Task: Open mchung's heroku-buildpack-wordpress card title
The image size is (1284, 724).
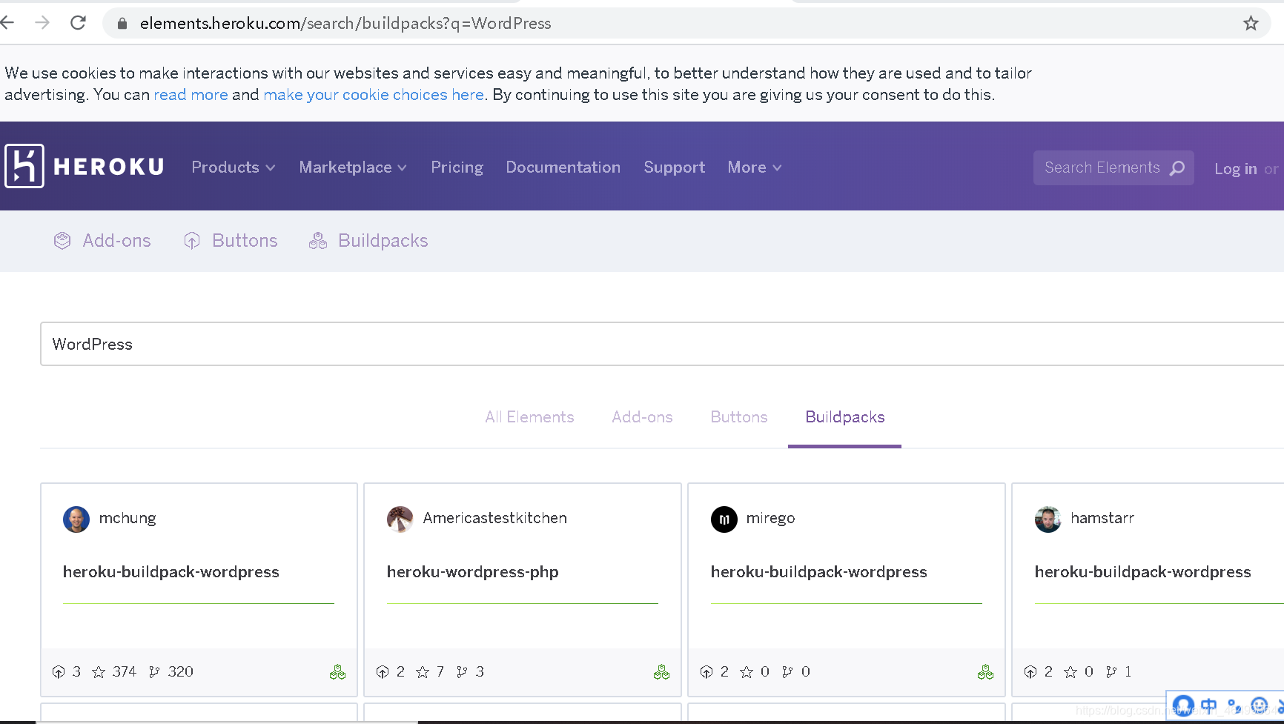Action: [x=171, y=572]
